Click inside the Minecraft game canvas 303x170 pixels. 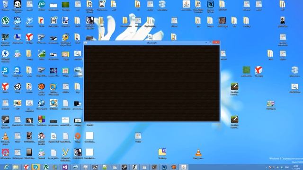(151, 83)
